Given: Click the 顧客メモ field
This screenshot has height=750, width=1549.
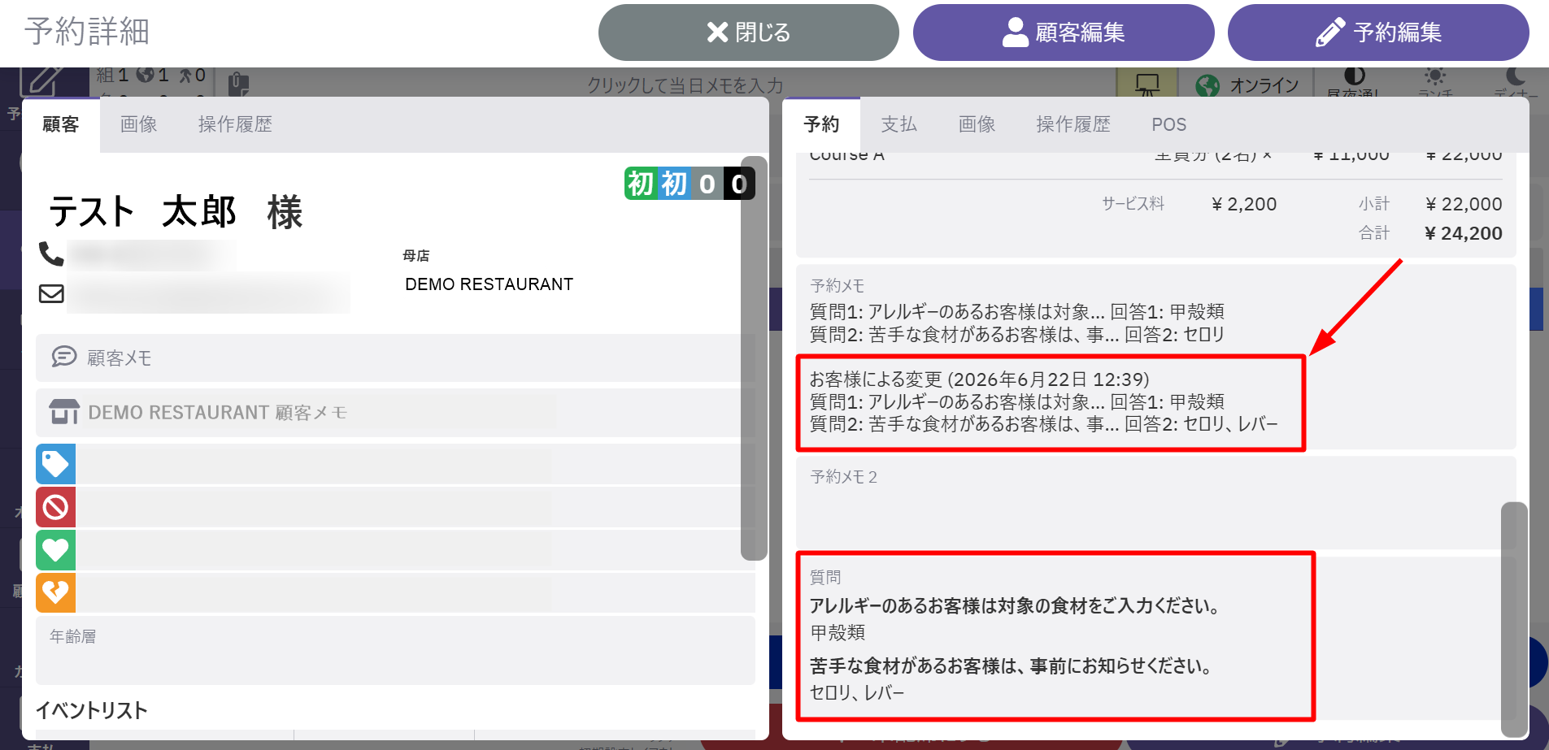Looking at the screenshot, I should tap(395, 358).
